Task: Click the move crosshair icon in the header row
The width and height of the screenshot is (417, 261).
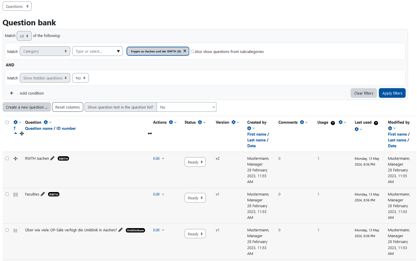Action: pyautogui.click(x=22, y=133)
